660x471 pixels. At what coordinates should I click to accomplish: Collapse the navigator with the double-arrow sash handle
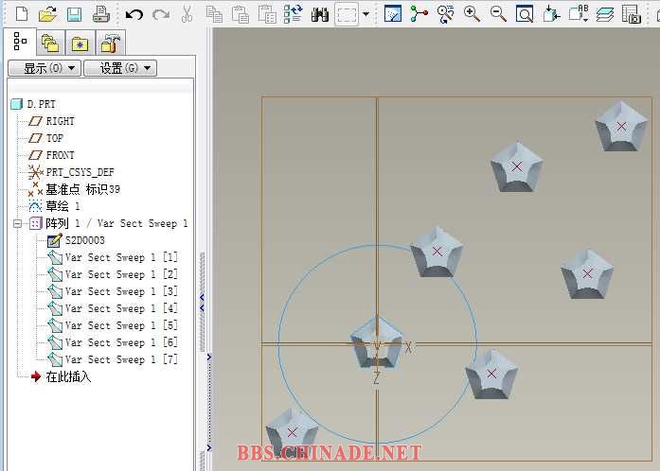pos(202,303)
